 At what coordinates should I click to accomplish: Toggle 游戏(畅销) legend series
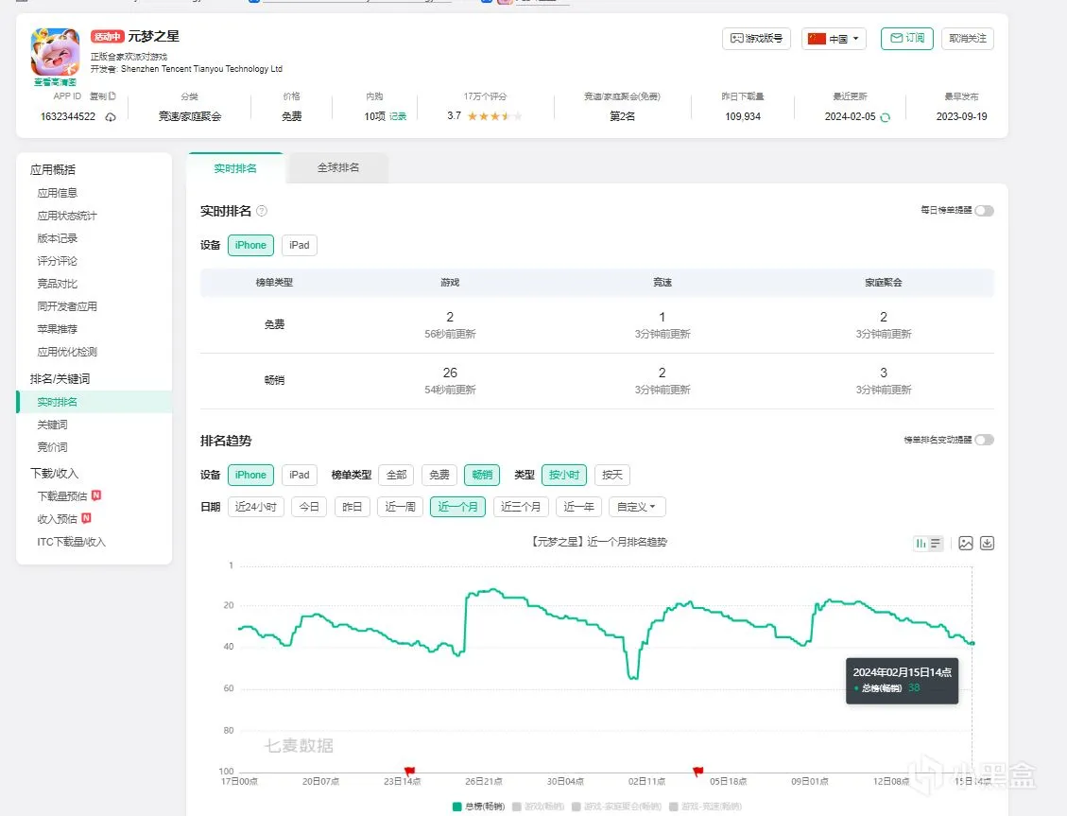pos(539,807)
